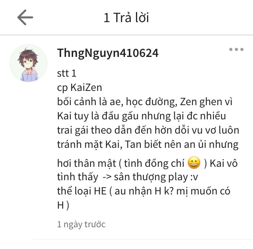The image size is (253, 249).
Task: Click the text "sân thượng play :v"
Action: [x=156, y=177]
